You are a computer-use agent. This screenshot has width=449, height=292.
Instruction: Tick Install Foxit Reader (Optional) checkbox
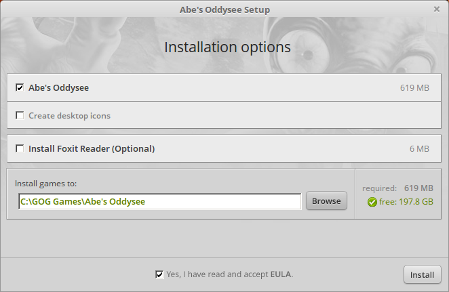tap(20, 149)
